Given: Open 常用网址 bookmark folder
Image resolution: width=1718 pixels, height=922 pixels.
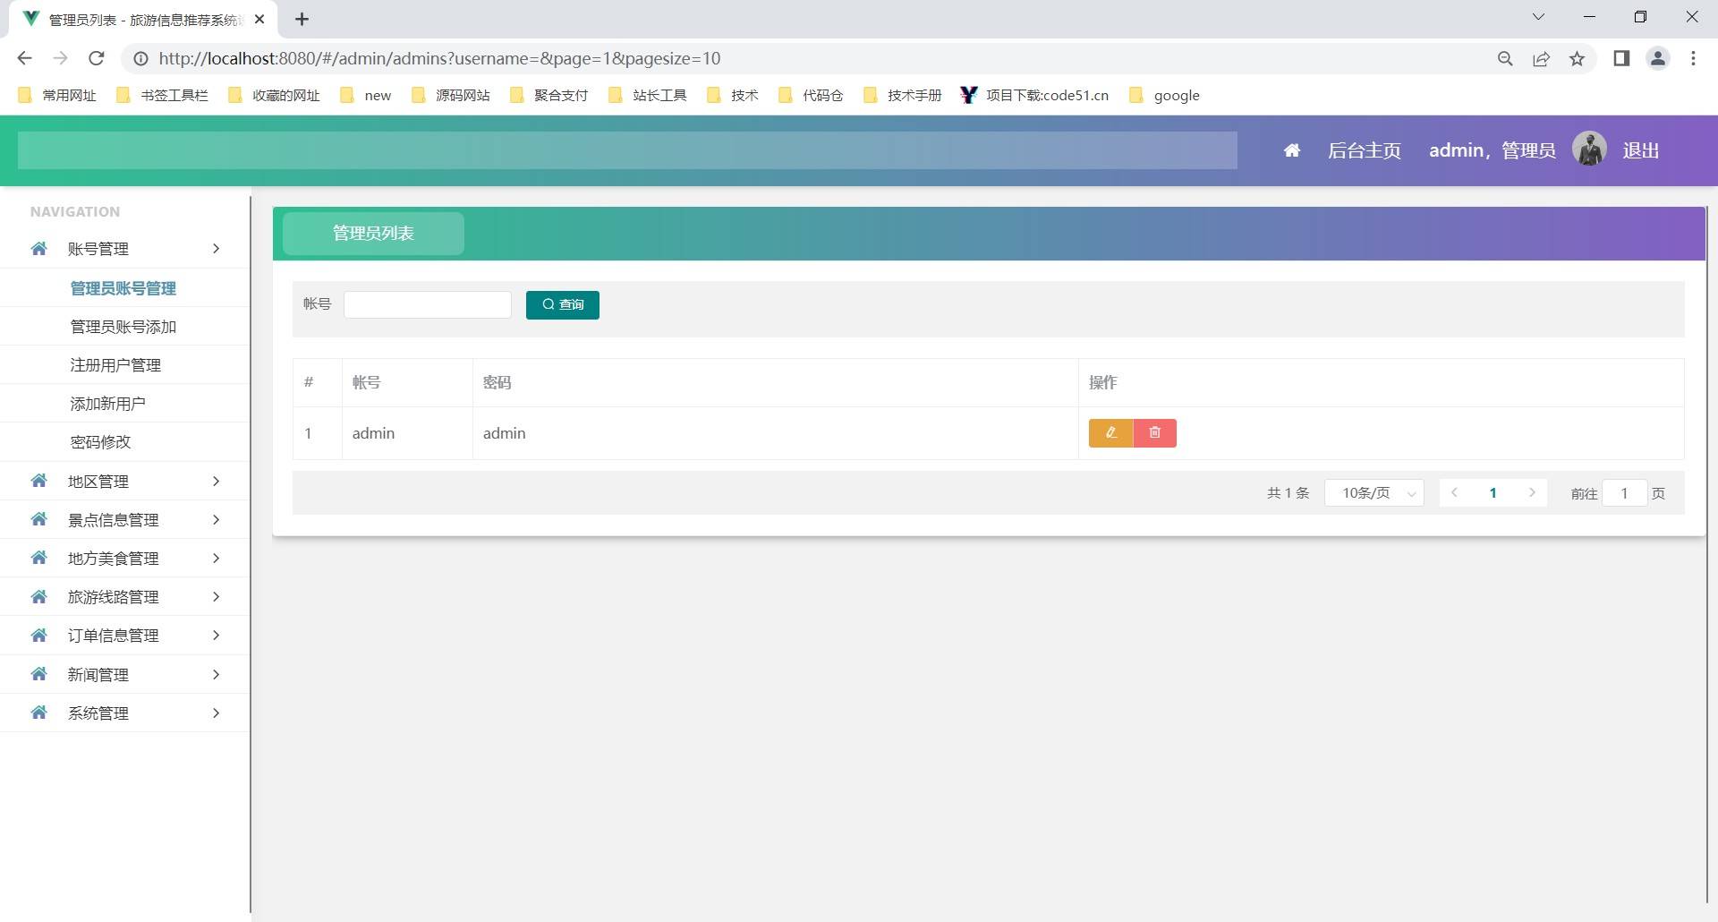Looking at the screenshot, I should [x=57, y=95].
